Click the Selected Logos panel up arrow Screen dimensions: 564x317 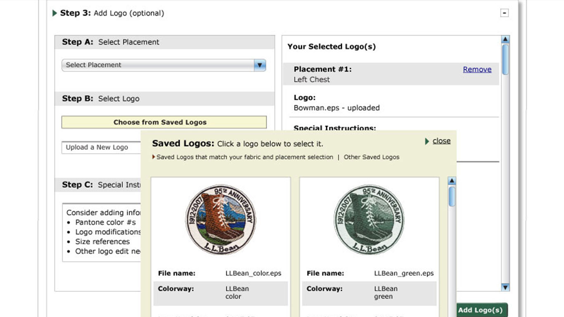point(505,39)
